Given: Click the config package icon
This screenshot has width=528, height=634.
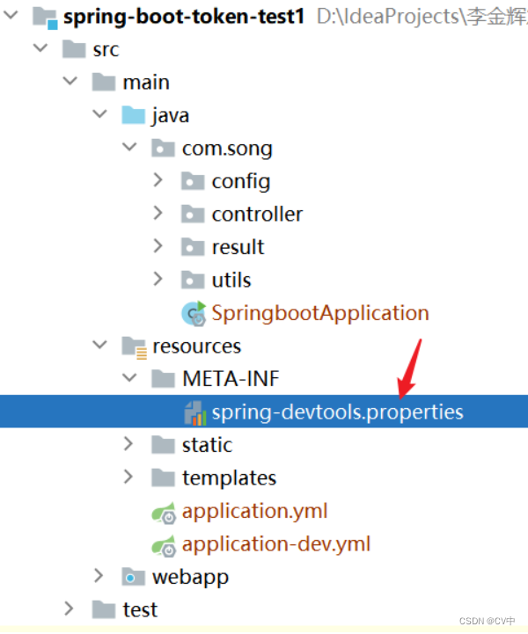Looking at the screenshot, I should tap(193, 181).
